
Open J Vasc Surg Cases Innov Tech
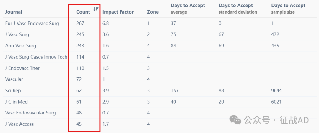click(x=36, y=57)
